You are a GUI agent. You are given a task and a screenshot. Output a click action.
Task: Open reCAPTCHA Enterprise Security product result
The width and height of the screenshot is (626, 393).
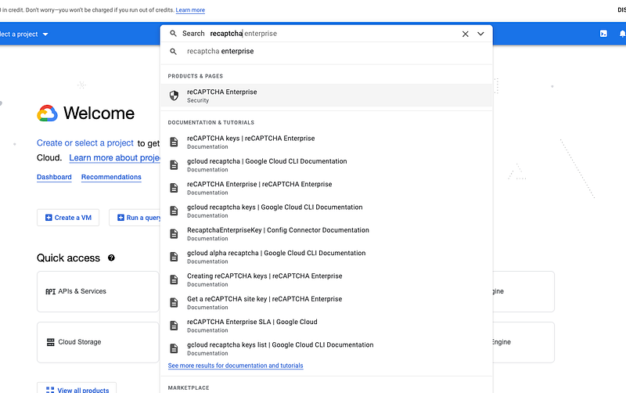click(x=326, y=96)
